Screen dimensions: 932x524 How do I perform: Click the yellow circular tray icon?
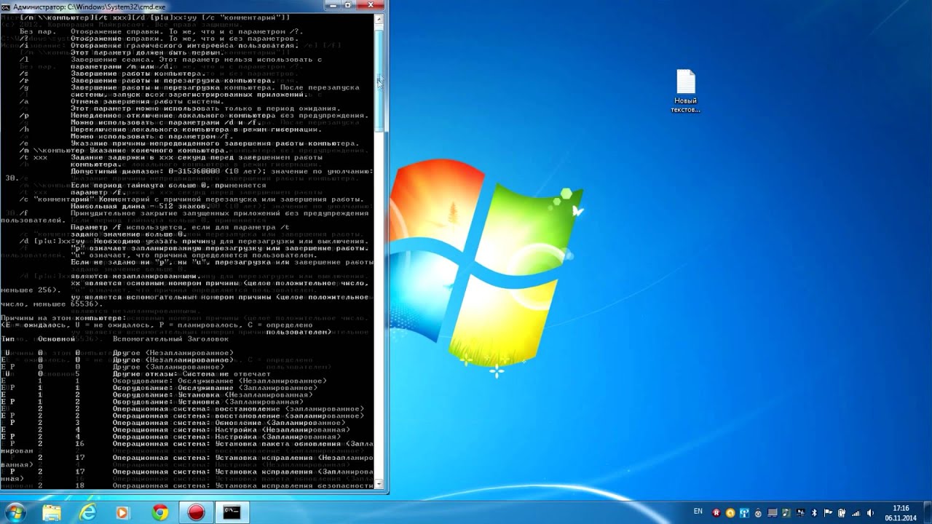click(x=730, y=513)
